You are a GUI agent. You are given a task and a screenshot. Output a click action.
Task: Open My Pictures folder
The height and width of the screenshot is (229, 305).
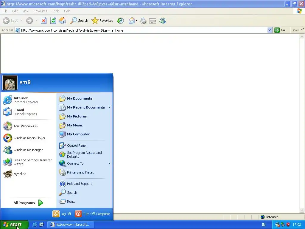[x=85, y=116]
